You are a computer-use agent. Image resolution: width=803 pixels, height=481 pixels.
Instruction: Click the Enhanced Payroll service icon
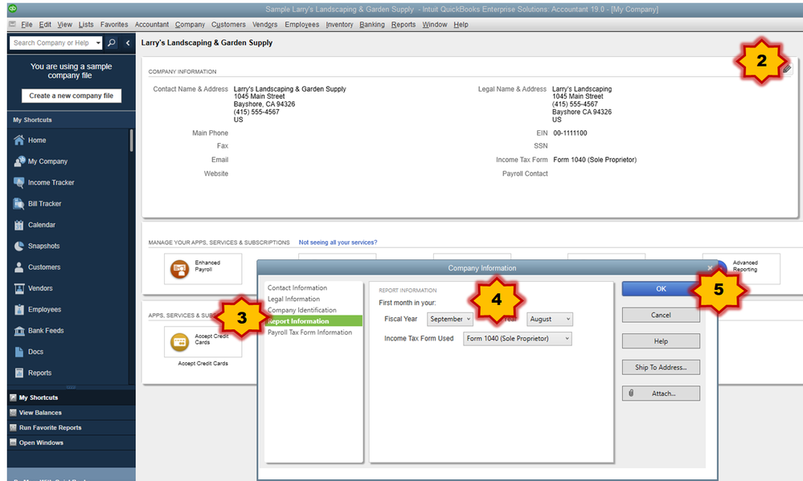(180, 269)
